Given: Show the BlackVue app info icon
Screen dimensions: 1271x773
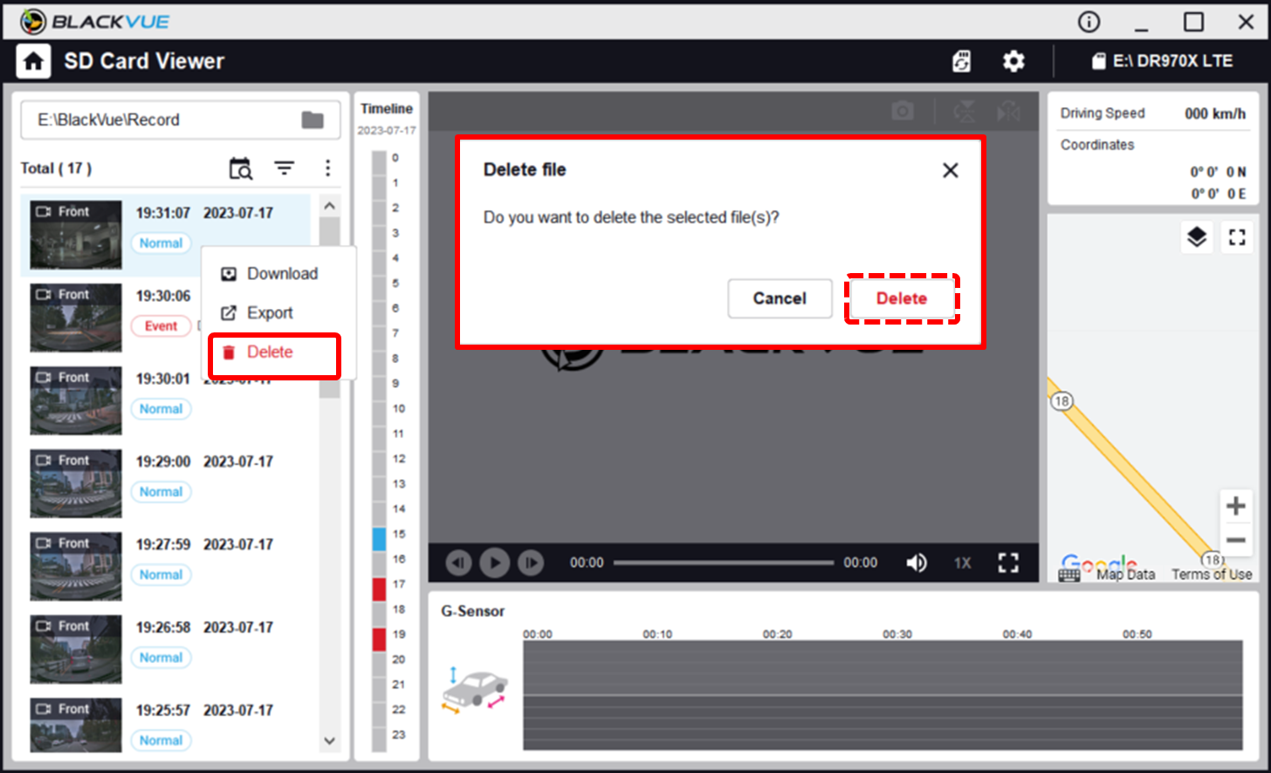Looking at the screenshot, I should pyautogui.click(x=1089, y=21).
